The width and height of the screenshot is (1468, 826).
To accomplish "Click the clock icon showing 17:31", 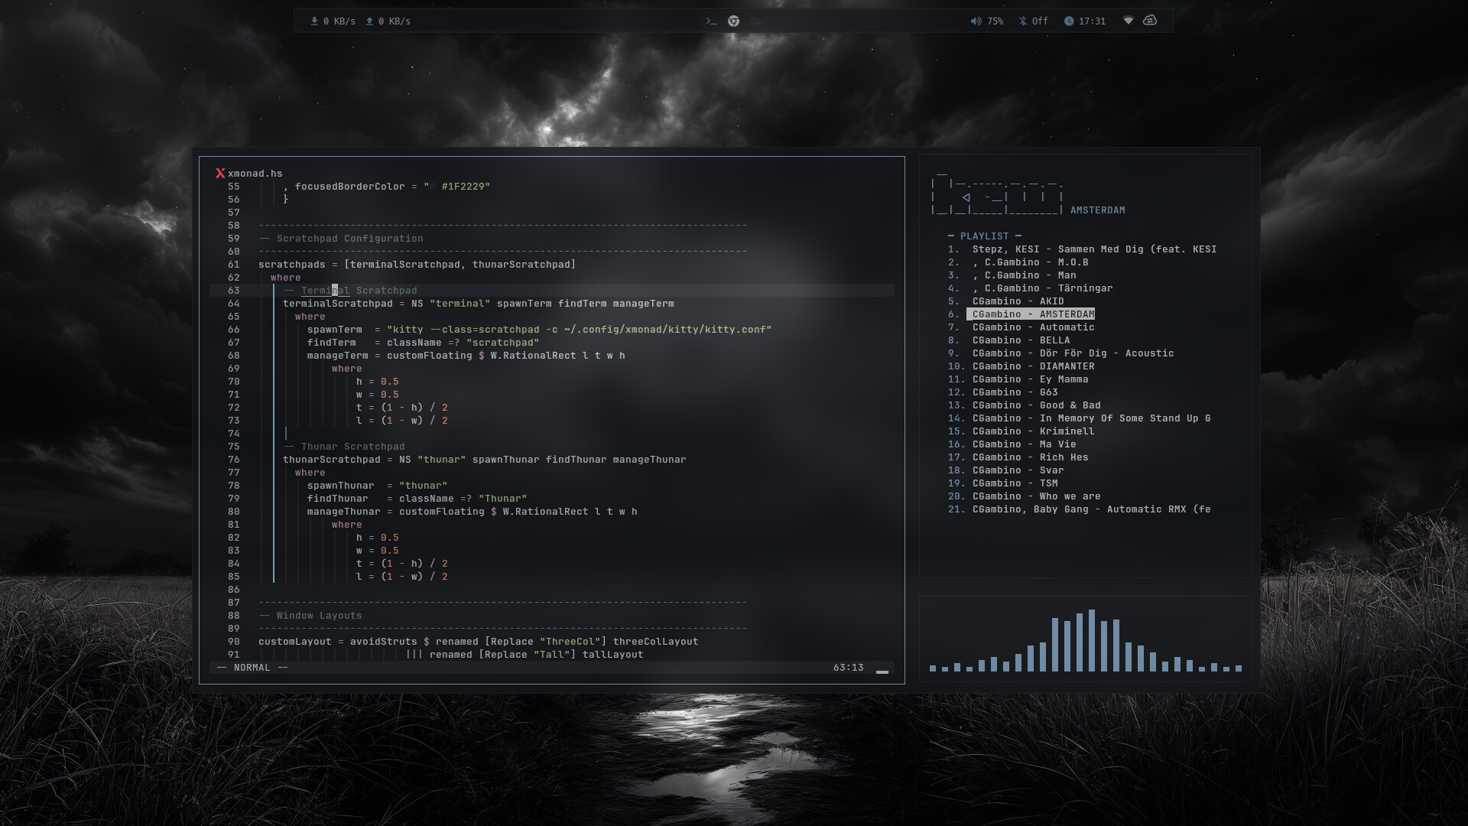I will [1069, 21].
